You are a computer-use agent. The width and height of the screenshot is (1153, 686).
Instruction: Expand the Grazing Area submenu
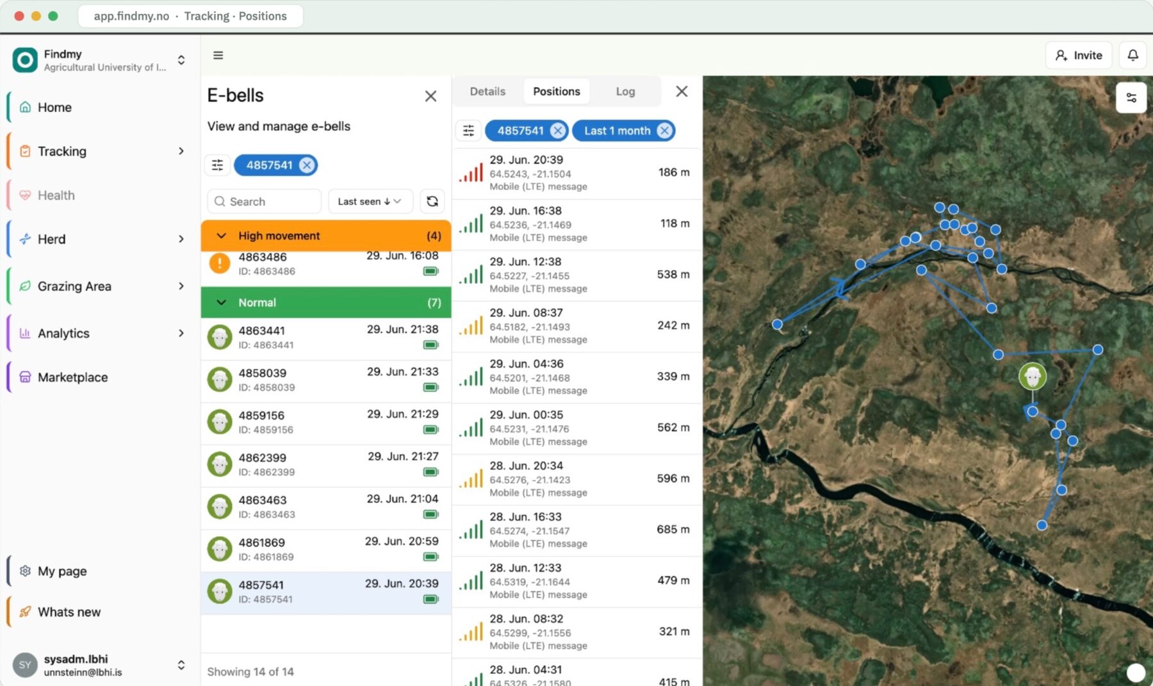pyautogui.click(x=181, y=286)
